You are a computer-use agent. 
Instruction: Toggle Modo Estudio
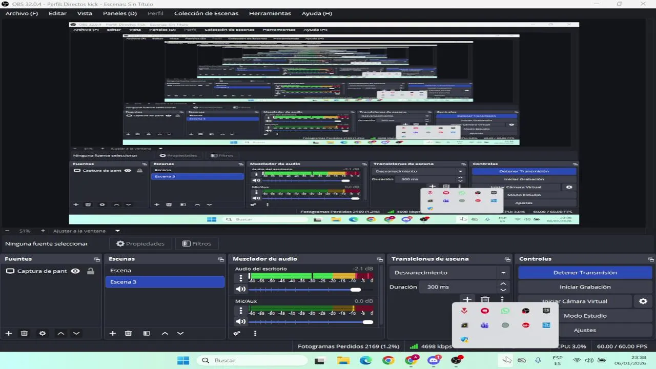[585, 316]
